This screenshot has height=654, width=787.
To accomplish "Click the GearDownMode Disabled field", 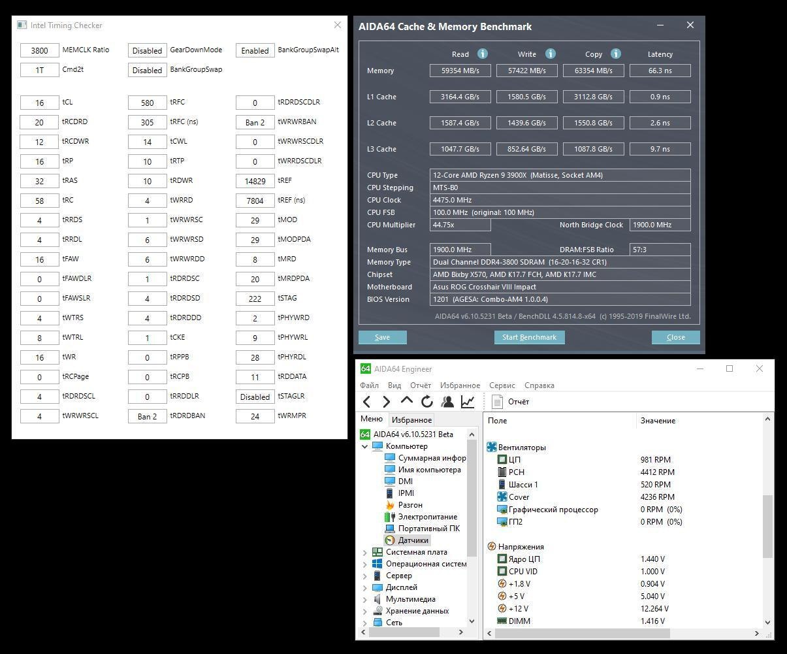I will [x=147, y=50].
